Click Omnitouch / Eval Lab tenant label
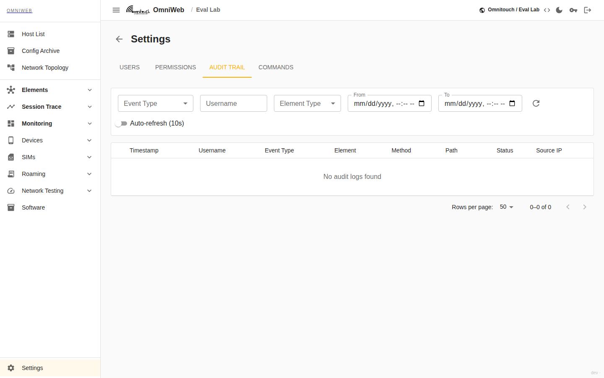Screen dimensions: 604x378 pos(513,10)
